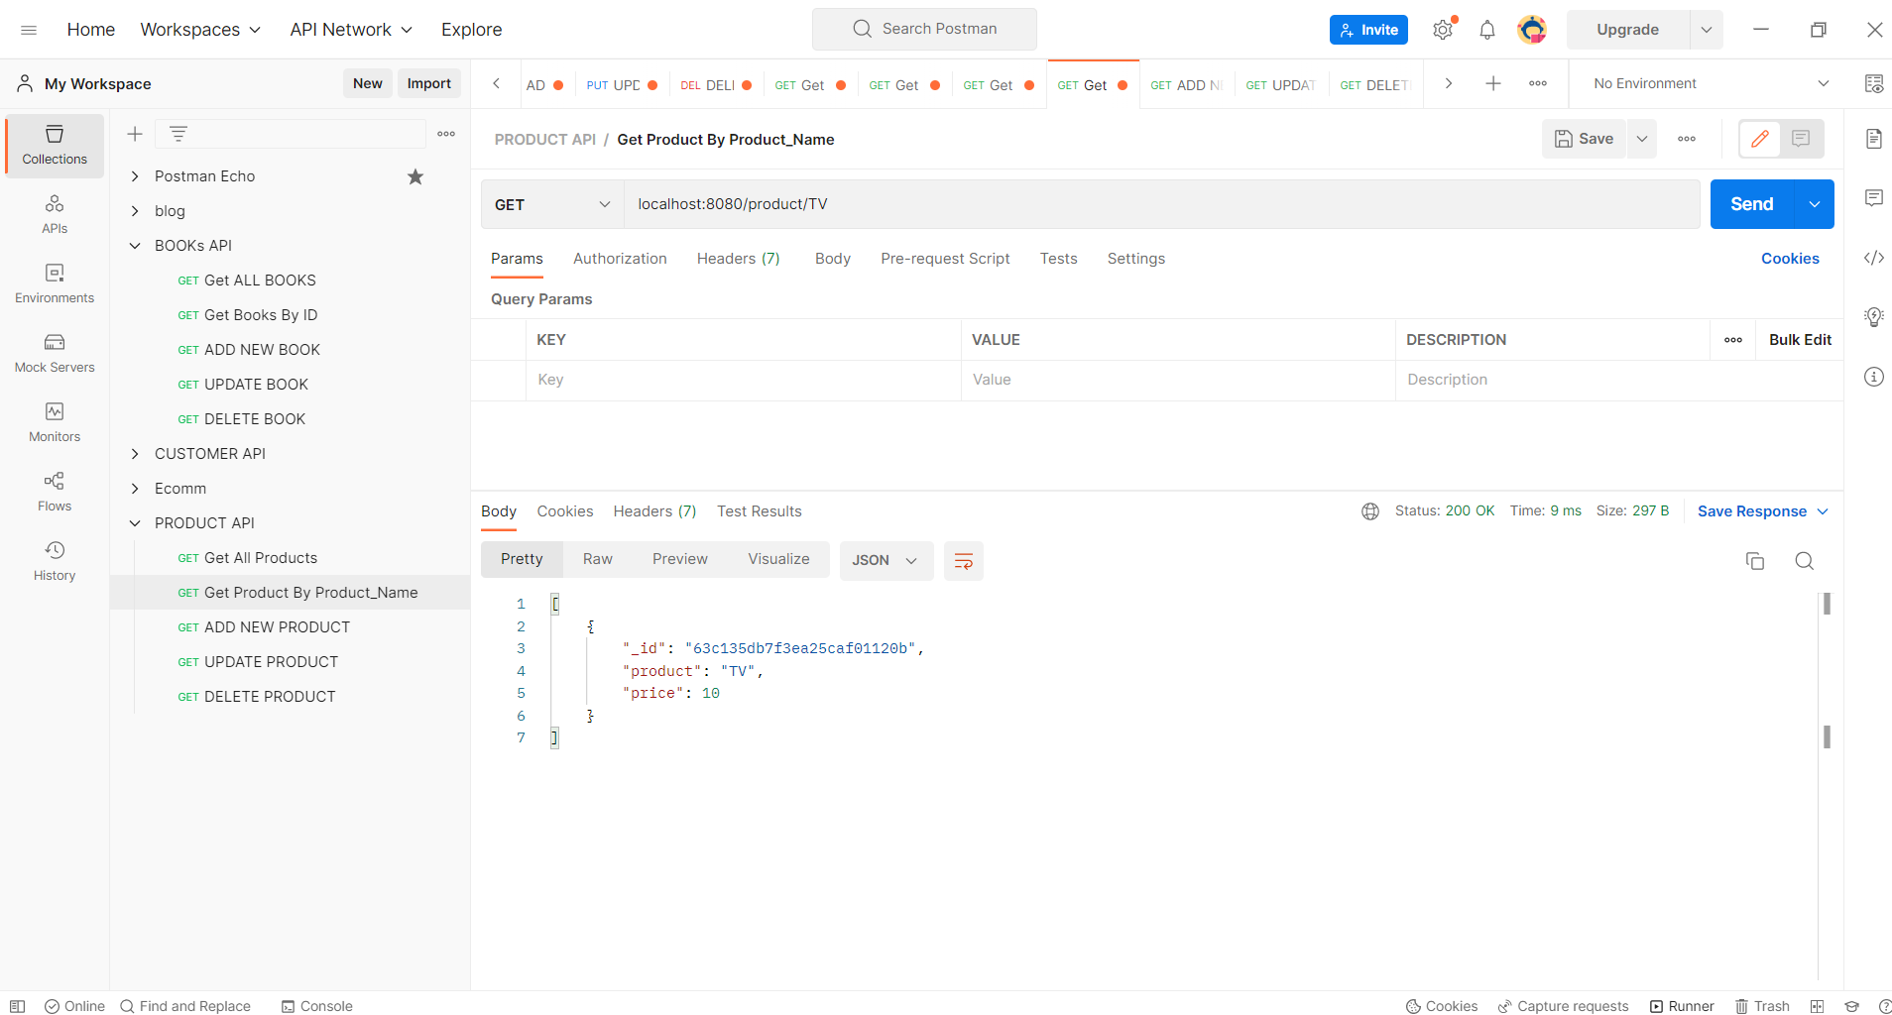Viewport: 1892px width, 1015px height.
Task: Open the Collections sidebar panel
Action: tap(55, 145)
